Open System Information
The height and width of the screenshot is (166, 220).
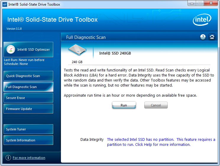(x=28, y=140)
